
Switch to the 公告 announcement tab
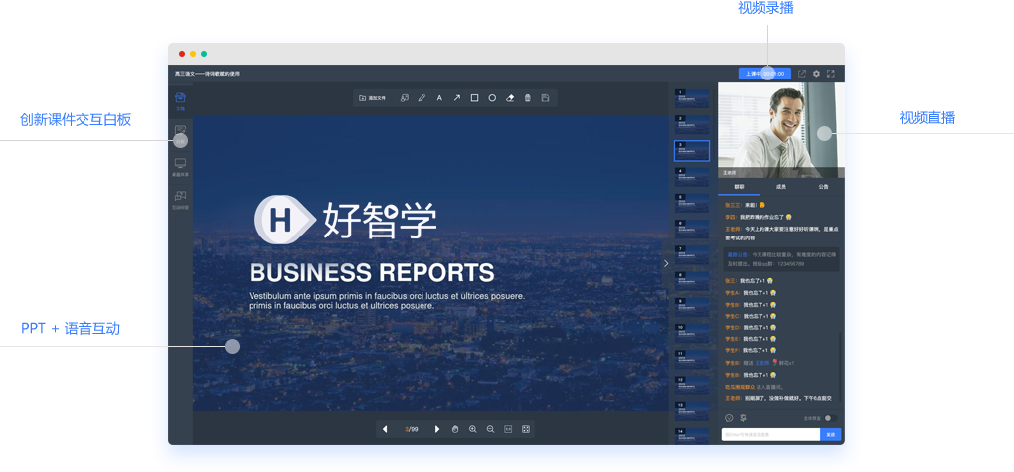tap(823, 186)
